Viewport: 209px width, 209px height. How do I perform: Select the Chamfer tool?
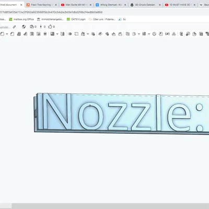coord(12,34)
